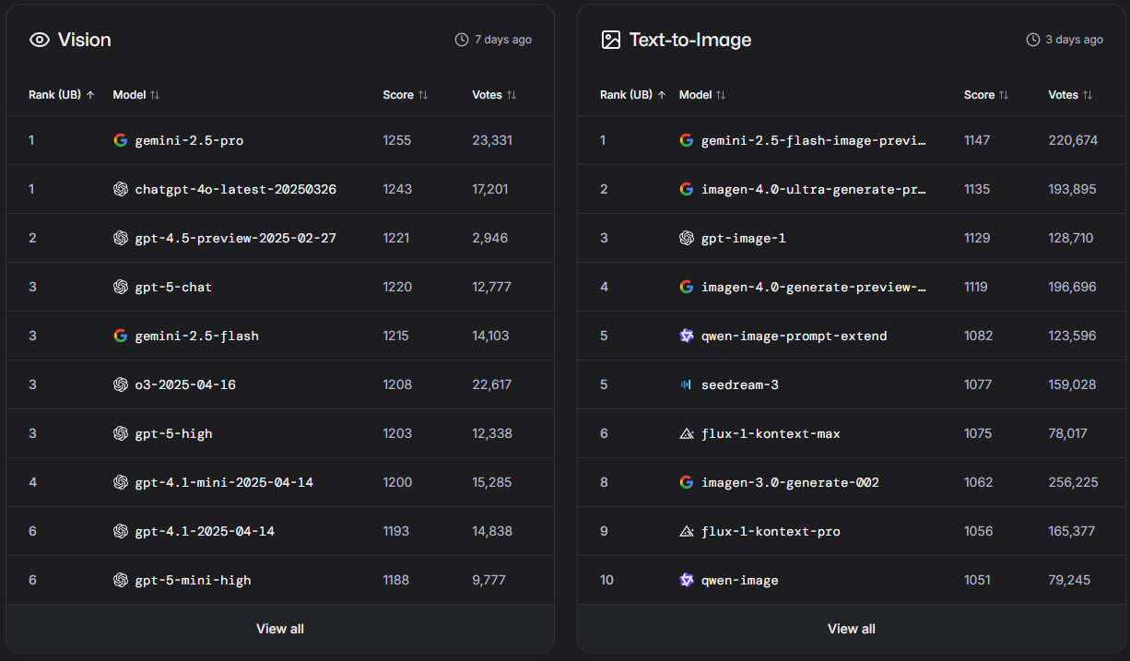Image resolution: width=1130 pixels, height=661 pixels.
Task: Select the qwen-image-prompt-extend model name
Action: click(x=794, y=336)
